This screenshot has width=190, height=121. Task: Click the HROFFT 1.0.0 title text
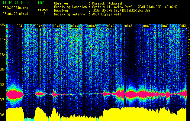[24, 2]
